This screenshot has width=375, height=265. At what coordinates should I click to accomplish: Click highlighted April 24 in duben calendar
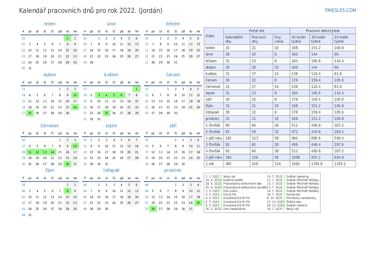click(75, 107)
